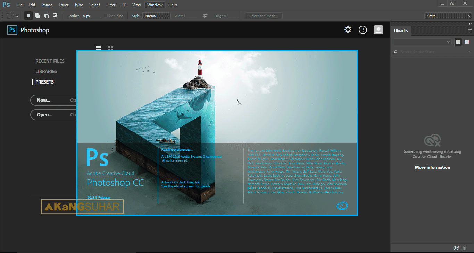
Task: Click the Width input field
Action: pyautogui.click(x=192, y=16)
